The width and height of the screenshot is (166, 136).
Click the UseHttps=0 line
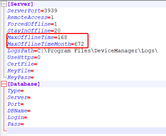coord(24,57)
